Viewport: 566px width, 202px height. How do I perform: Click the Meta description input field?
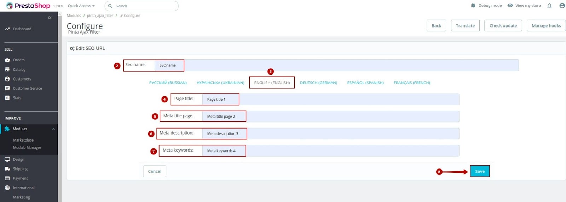pos(331,133)
